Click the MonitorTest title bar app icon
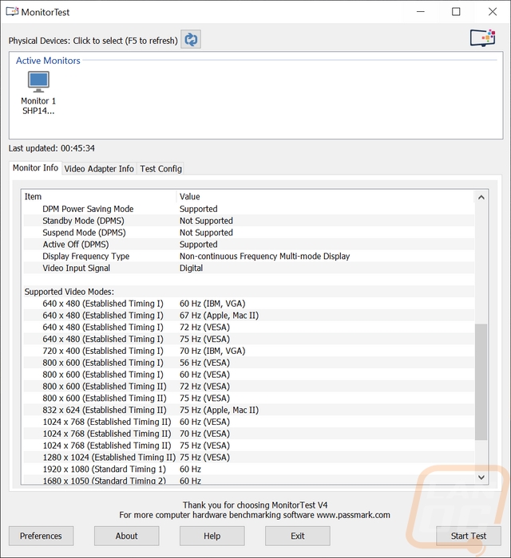511x558 pixels. point(12,12)
